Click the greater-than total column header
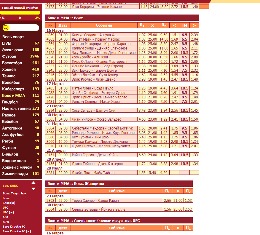Screen dimensions: 260x235 coord(194,25)
